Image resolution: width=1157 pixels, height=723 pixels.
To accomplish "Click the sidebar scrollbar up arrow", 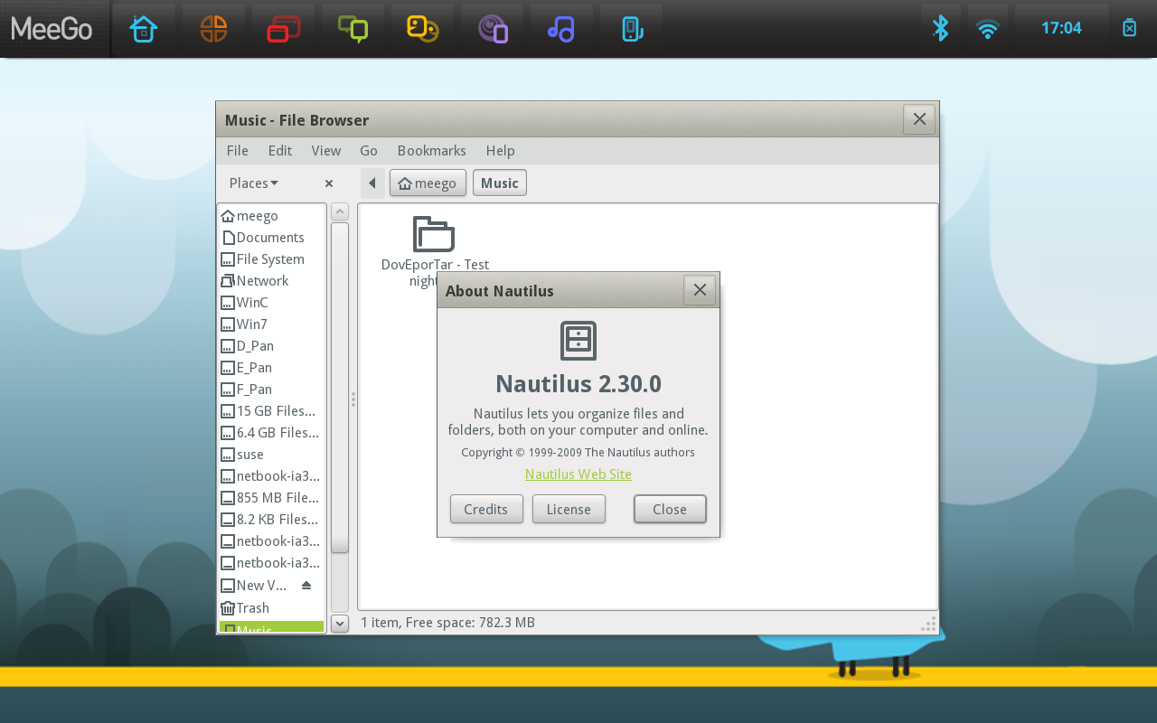I will coord(340,212).
